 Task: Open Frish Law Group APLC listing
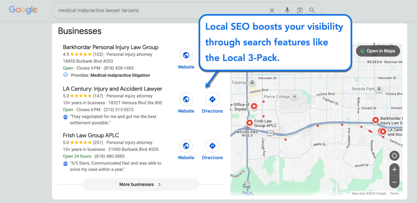point(91,135)
